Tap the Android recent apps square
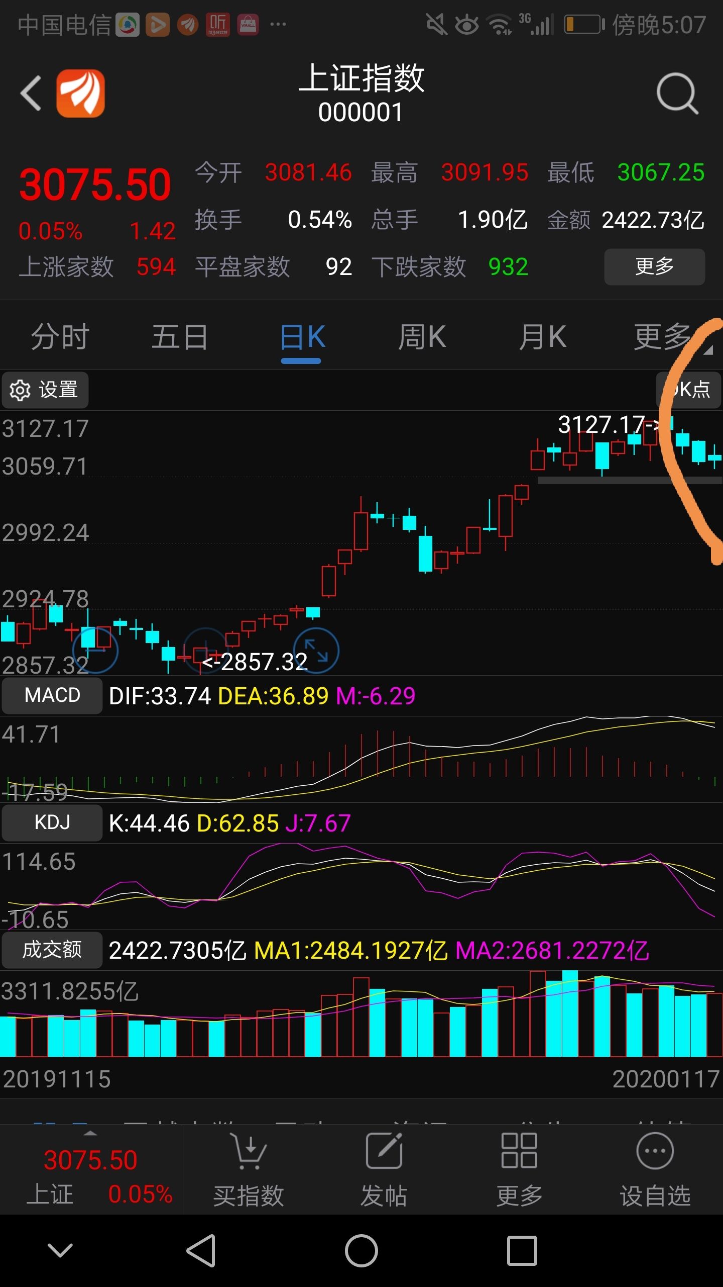The image size is (723, 1287). tap(522, 1250)
